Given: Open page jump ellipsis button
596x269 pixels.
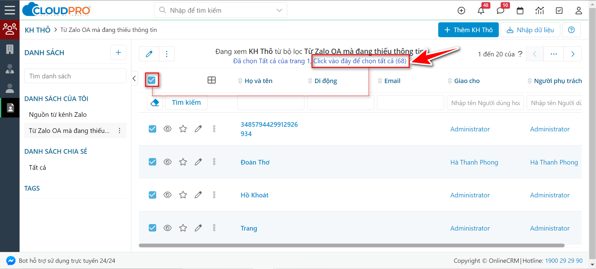Looking at the screenshot, I should click(x=554, y=54).
